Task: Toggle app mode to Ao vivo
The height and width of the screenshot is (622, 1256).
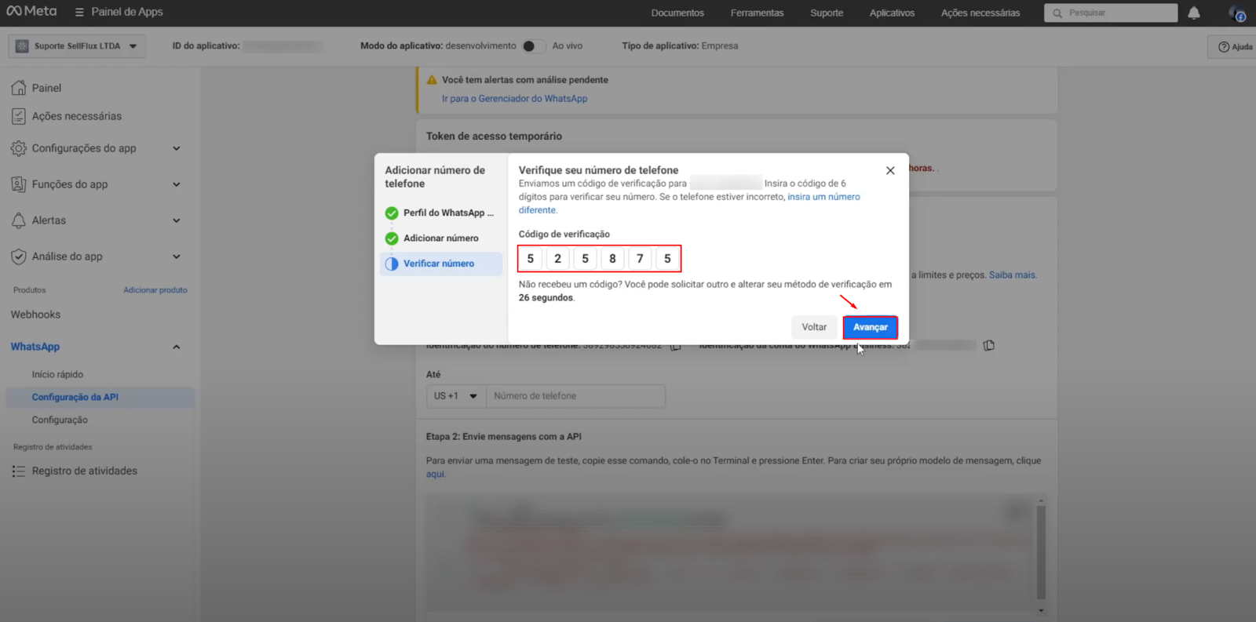Action: tap(534, 46)
